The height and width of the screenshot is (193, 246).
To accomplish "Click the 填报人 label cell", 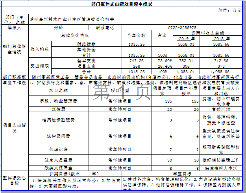I will point(15,28).
